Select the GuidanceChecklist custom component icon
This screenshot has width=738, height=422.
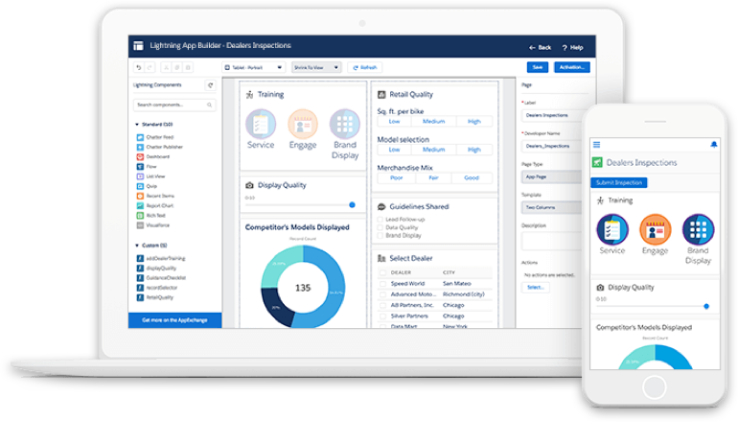140,278
